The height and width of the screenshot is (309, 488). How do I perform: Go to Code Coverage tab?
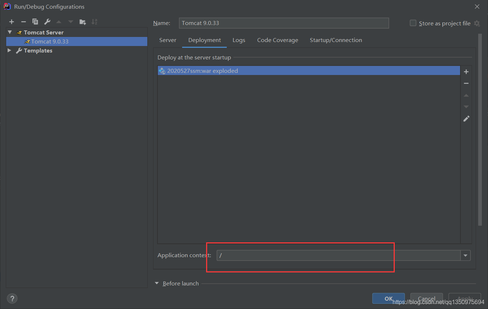pyautogui.click(x=278, y=40)
